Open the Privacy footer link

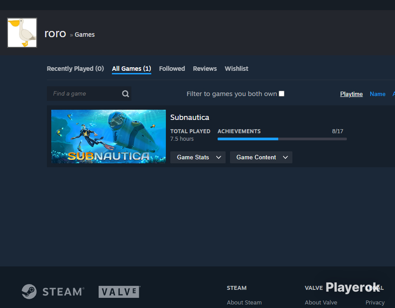(x=375, y=302)
